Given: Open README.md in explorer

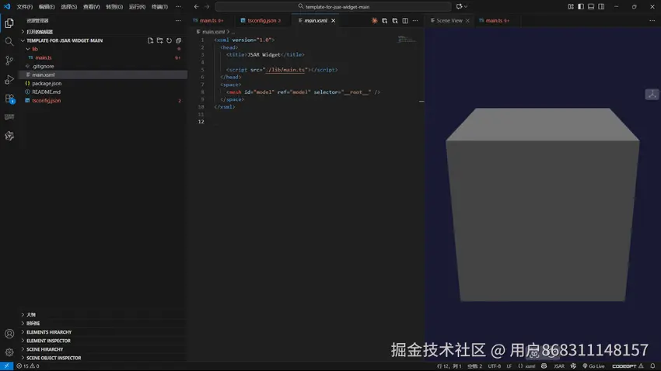Looking at the screenshot, I should point(46,92).
